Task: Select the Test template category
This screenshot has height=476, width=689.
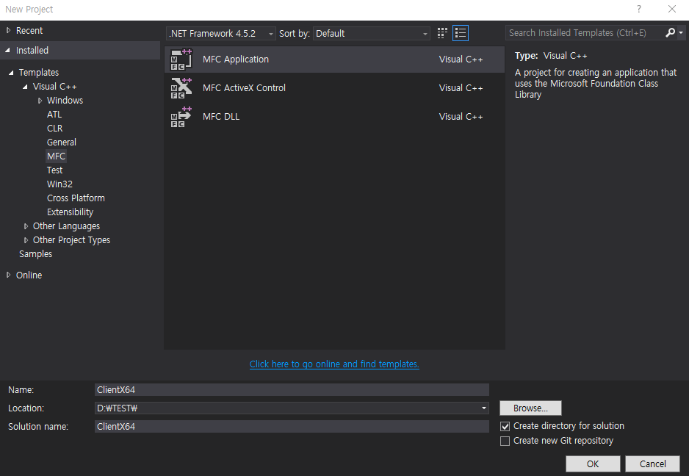Action: pyautogui.click(x=55, y=170)
